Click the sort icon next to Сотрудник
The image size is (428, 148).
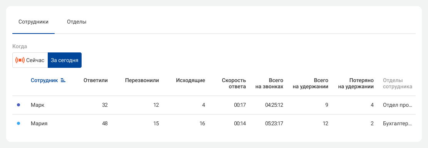pyautogui.click(x=63, y=80)
